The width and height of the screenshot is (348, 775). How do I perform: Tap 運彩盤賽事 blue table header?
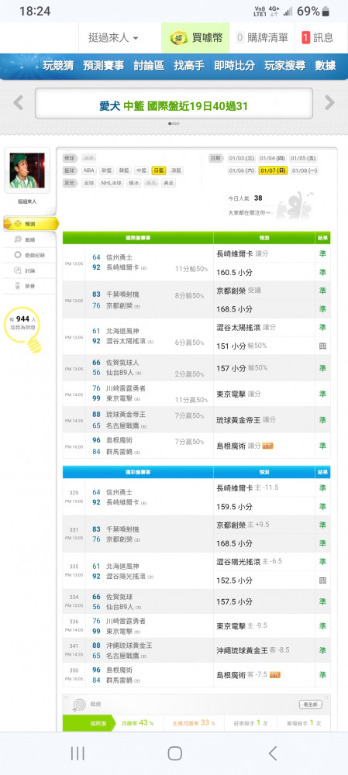(x=138, y=473)
